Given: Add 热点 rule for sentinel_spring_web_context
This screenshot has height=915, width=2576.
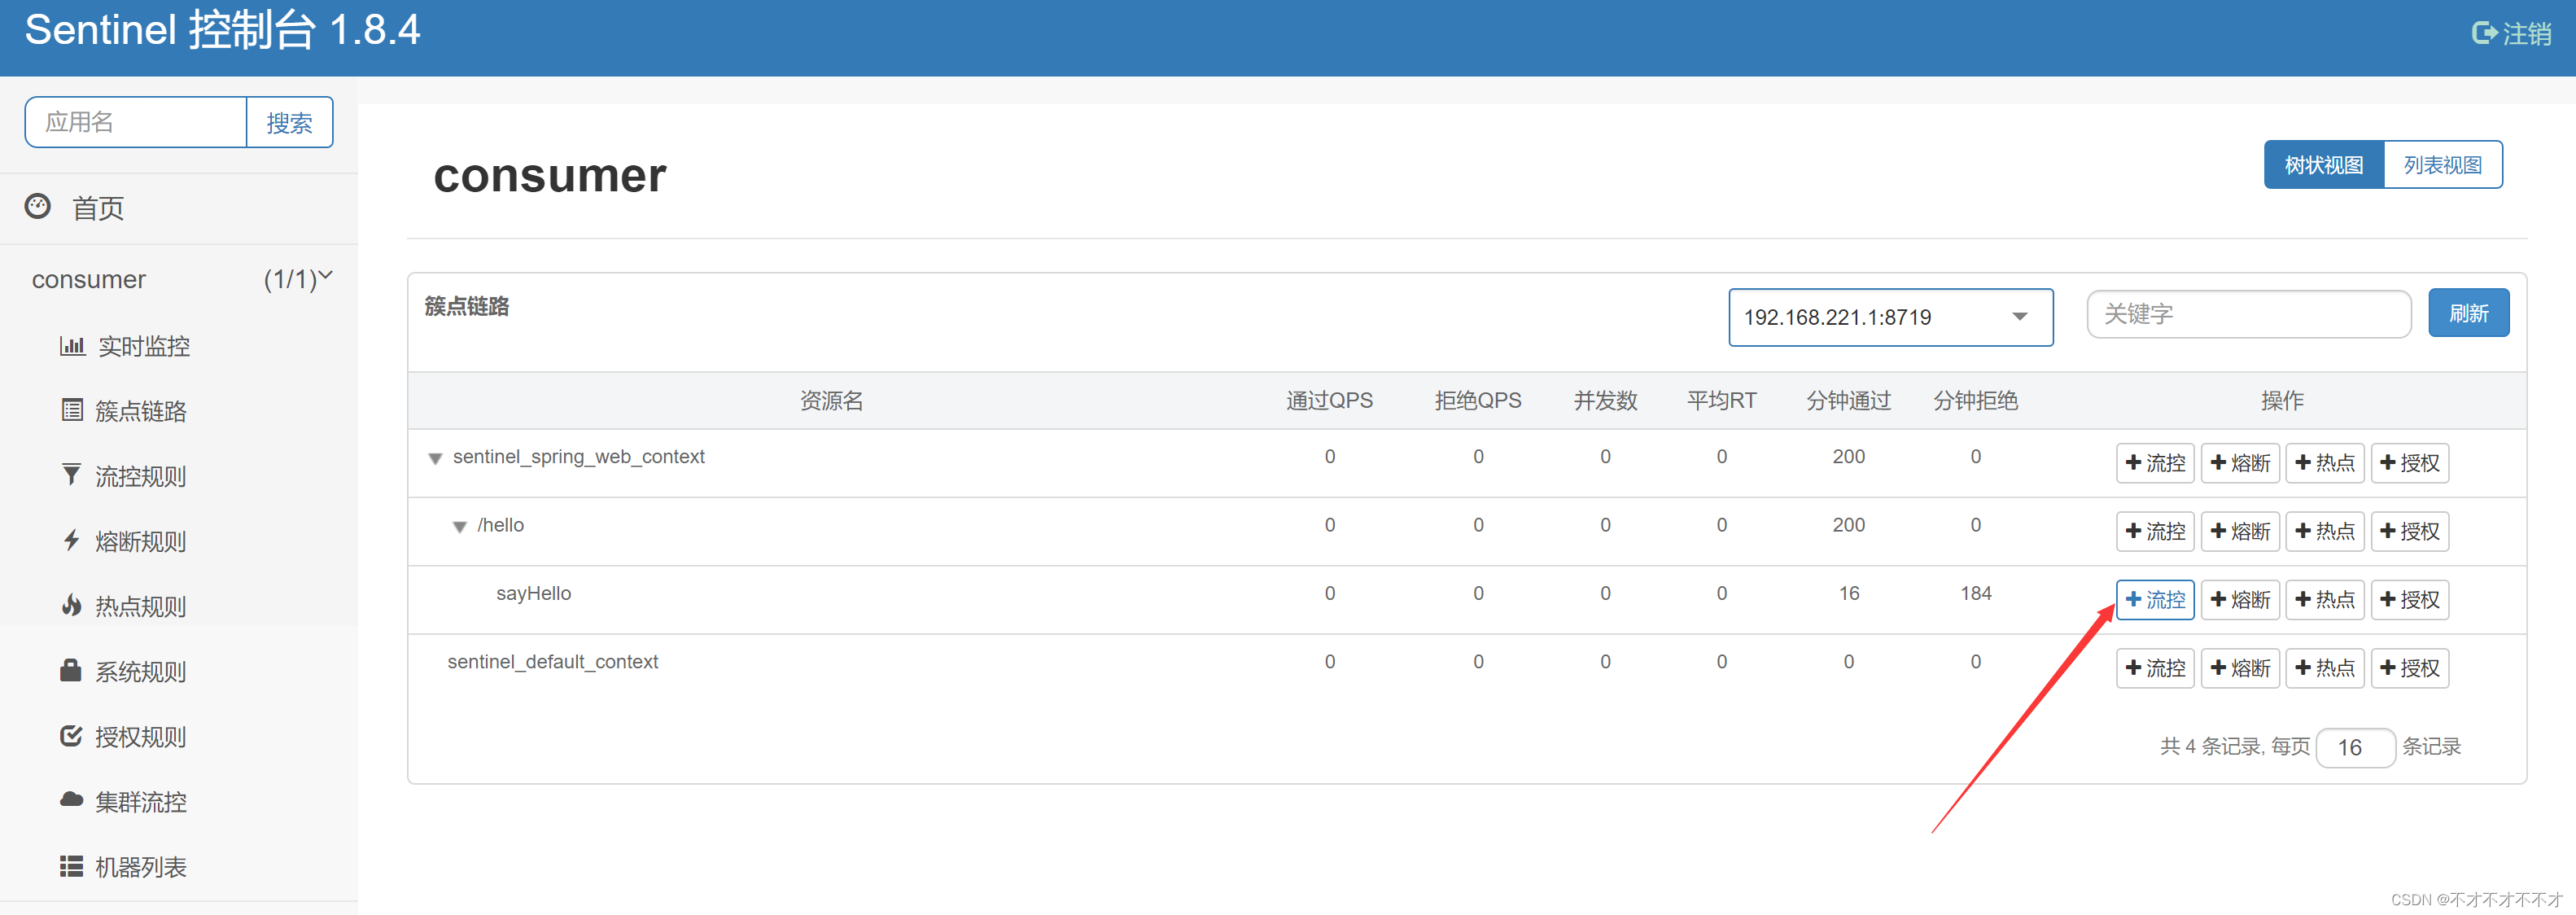Looking at the screenshot, I should tap(2324, 463).
